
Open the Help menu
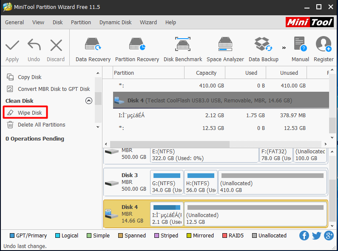[x=170, y=23]
